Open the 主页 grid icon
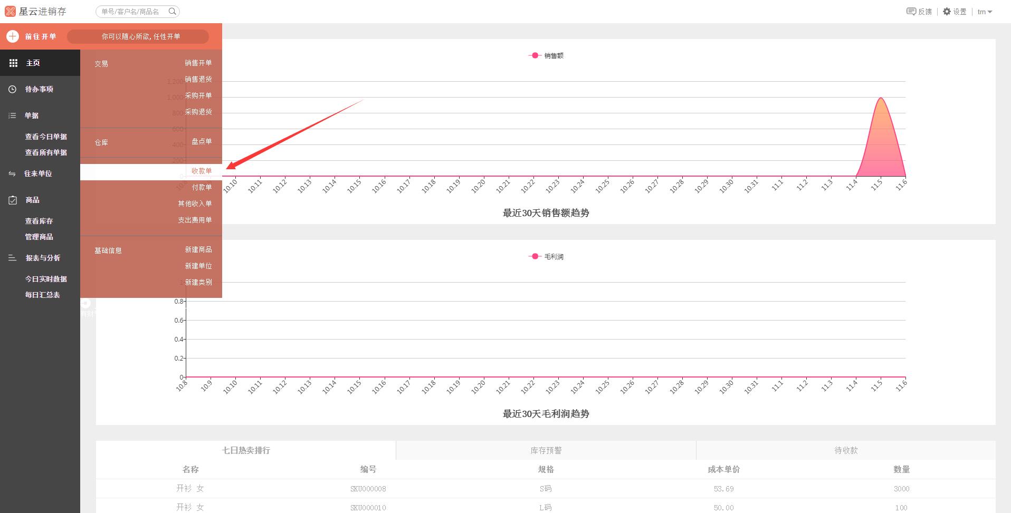Screen dimensions: 1011x513 (14, 63)
